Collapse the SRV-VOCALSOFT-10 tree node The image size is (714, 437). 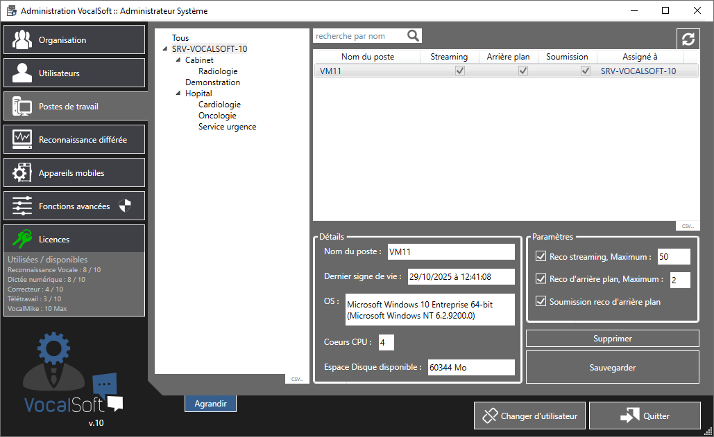pyautogui.click(x=165, y=49)
